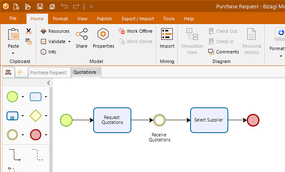Image resolution: width=285 pixels, height=172 pixels.
Task: Open the Format ribbon tab
Action: (60, 19)
